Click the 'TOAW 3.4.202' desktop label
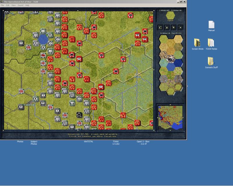233x186 pixels. pos(116,143)
